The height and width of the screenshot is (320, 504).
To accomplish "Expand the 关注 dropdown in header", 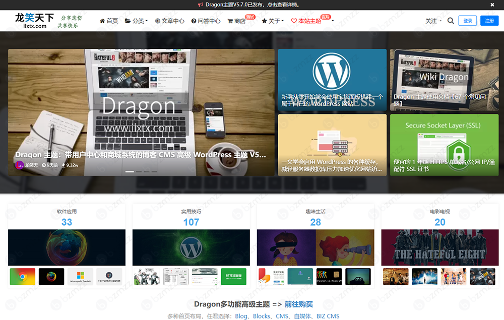I will 433,21.
